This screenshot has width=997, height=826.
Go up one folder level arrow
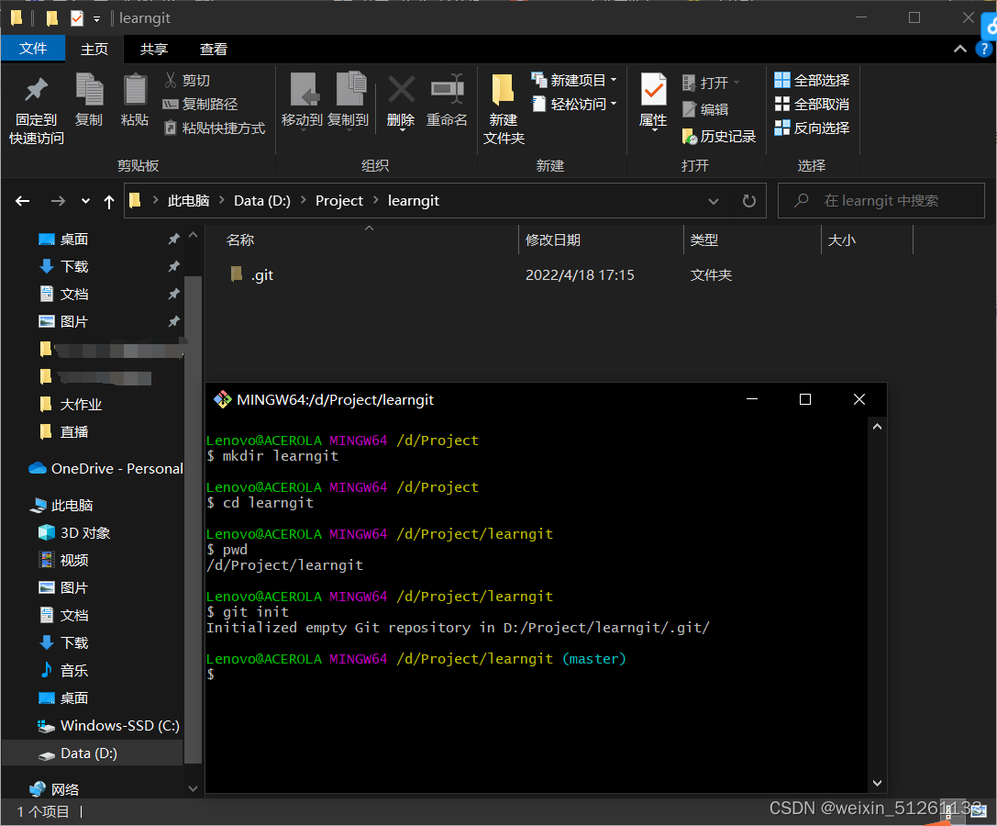[109, 202]
